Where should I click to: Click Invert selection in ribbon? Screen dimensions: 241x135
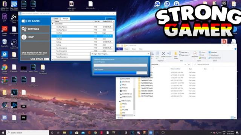[x=215, y=58]
